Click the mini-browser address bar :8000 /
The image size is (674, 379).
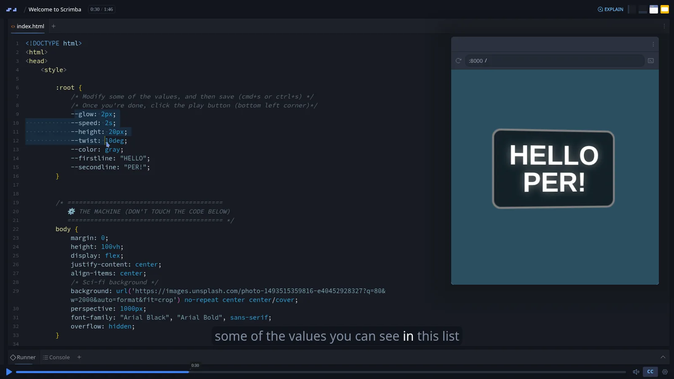coord(554,61)
